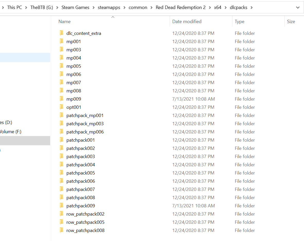Select the (D:) drive in sidebar
The width and height of the screenshot is (304, 241).
pyautogui.click(x=6, y=122)
